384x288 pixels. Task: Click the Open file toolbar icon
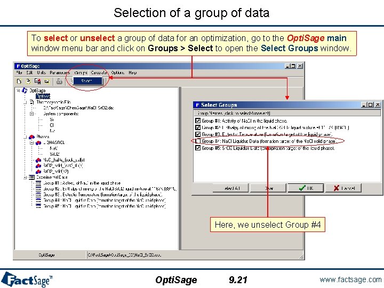click(28, 81)
